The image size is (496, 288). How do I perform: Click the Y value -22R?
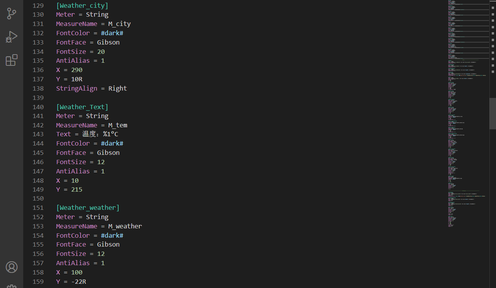click(79, 281)
